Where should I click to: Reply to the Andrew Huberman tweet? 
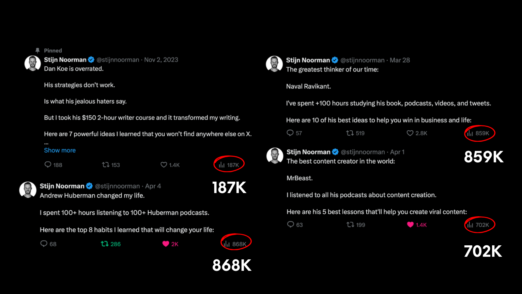44,244
